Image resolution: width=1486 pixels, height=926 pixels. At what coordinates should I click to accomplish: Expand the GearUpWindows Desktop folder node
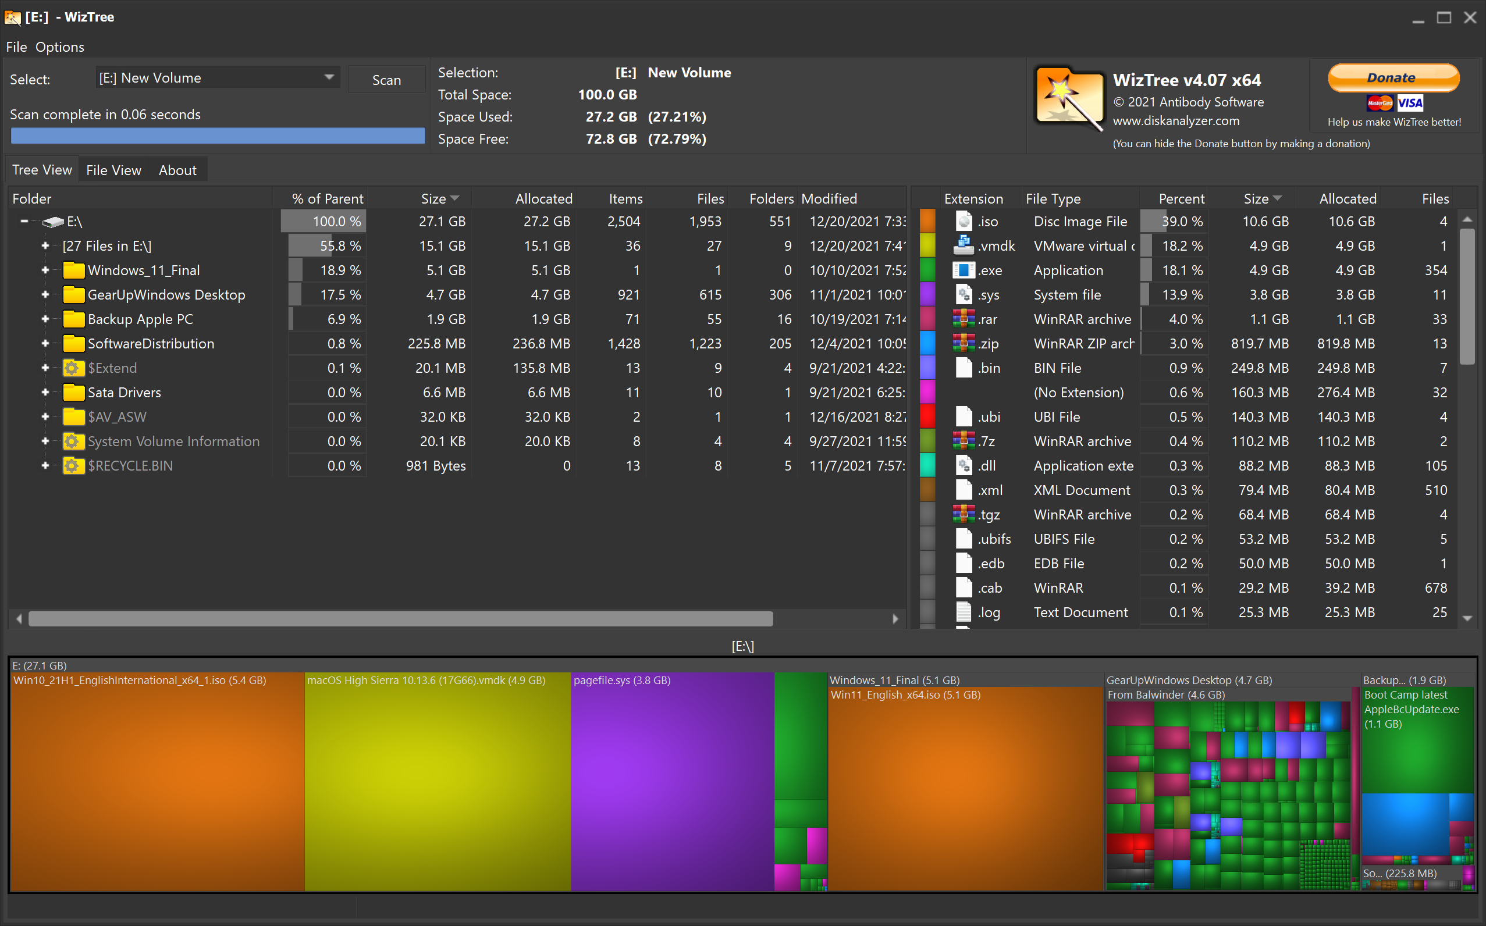click(45, 294)
